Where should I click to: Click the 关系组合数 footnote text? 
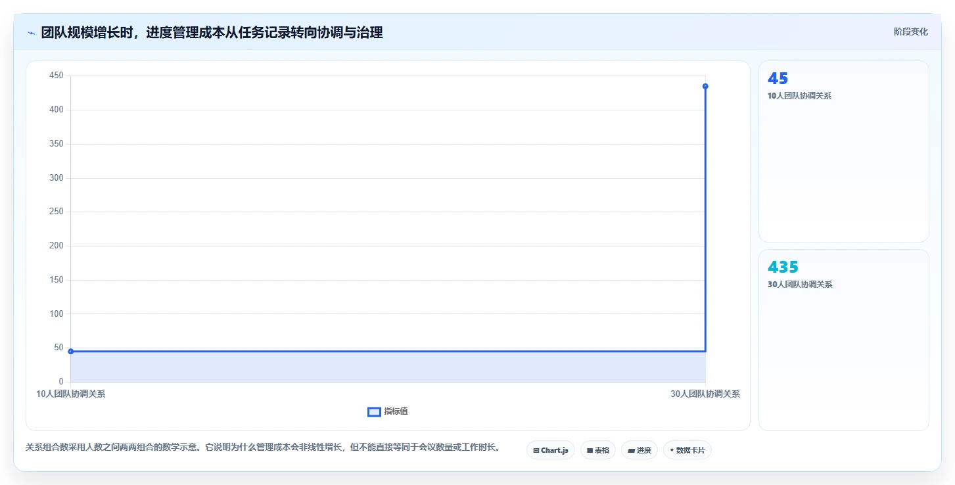point(262,448)
